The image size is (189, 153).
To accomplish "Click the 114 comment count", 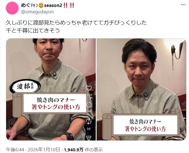I will pyautogui.click(x=89, y=111).
